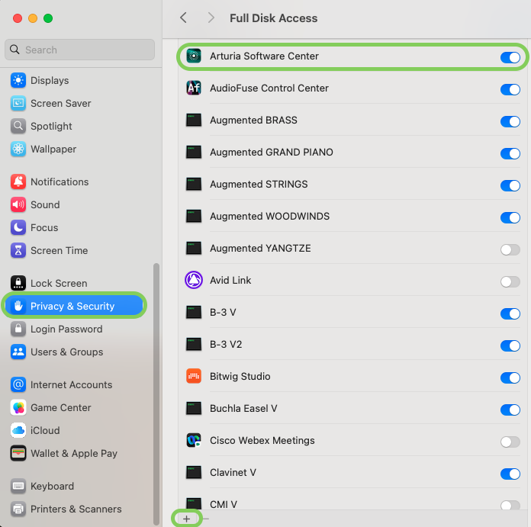Select the Keyboard icon in sidebar

coord(18,486)
